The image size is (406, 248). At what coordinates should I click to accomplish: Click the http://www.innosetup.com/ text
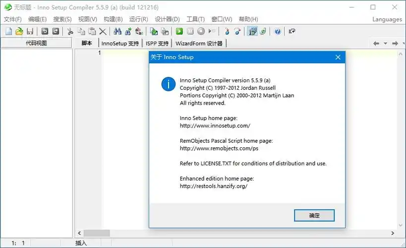pos(215,125)
